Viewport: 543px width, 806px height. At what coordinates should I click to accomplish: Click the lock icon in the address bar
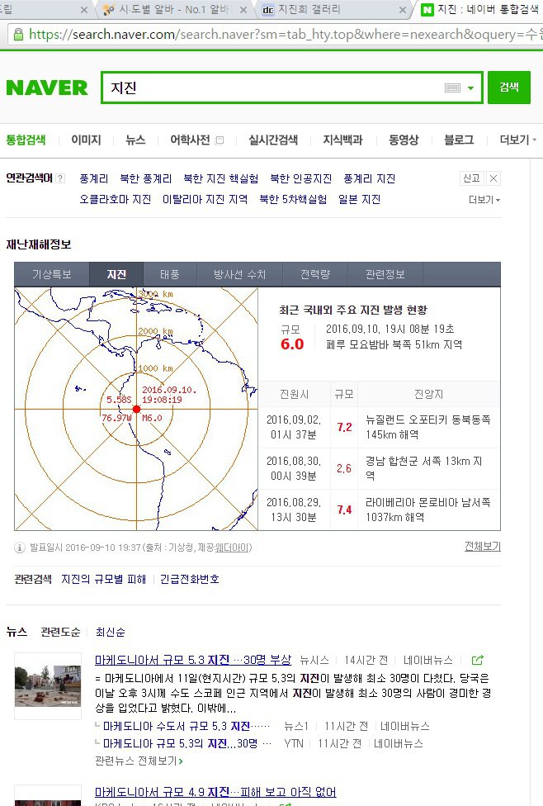(x=17, y=35)
